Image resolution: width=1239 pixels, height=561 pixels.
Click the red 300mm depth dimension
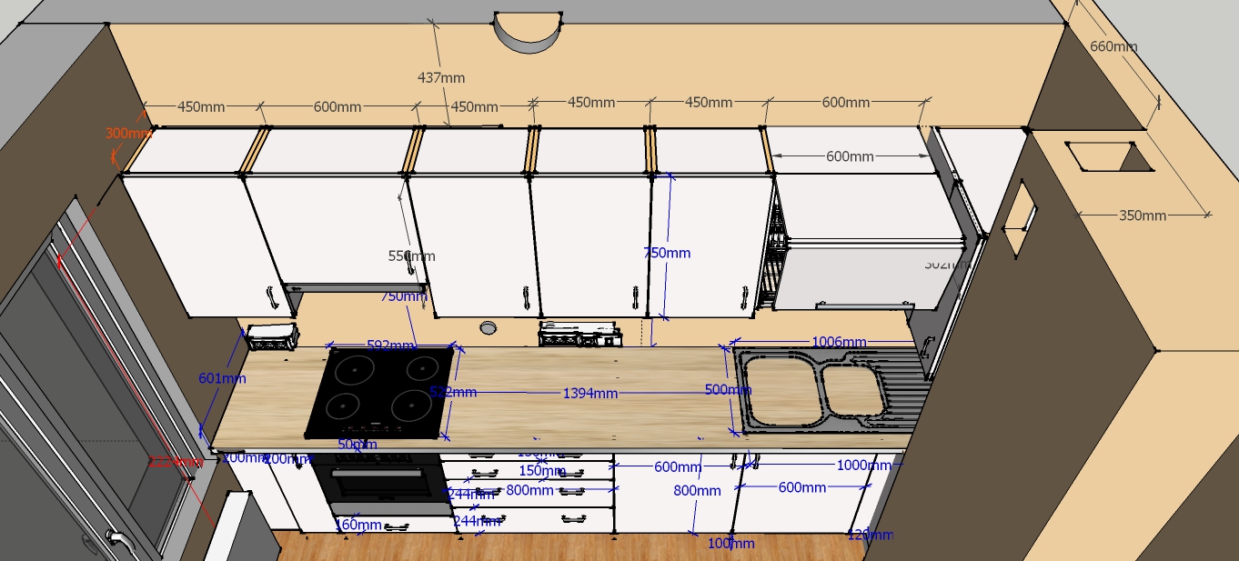pyautogui.click(x=128, y=133)
